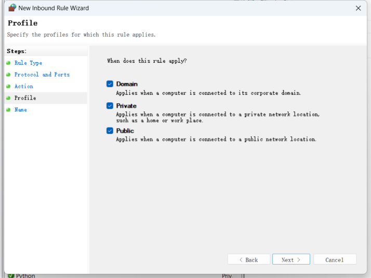Click the green bullet beside Action step

8,87
